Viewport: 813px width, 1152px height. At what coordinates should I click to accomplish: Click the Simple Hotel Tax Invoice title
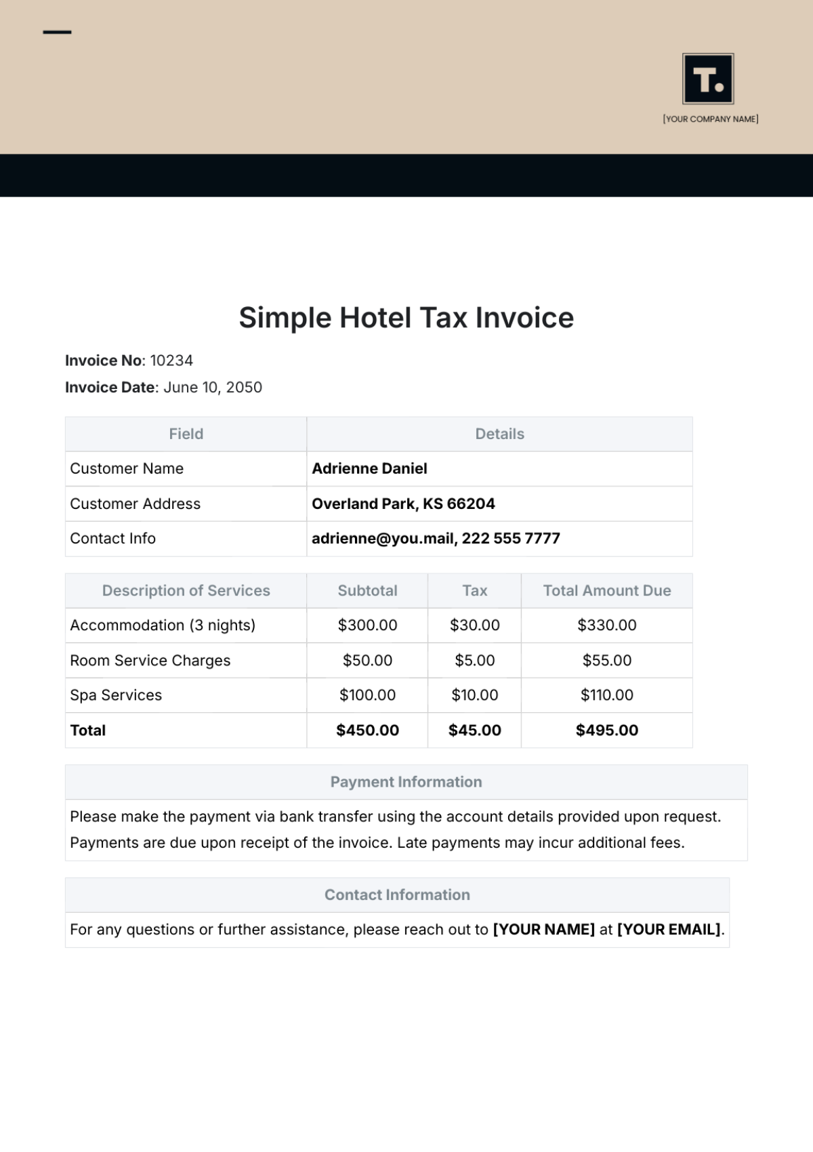406,318
